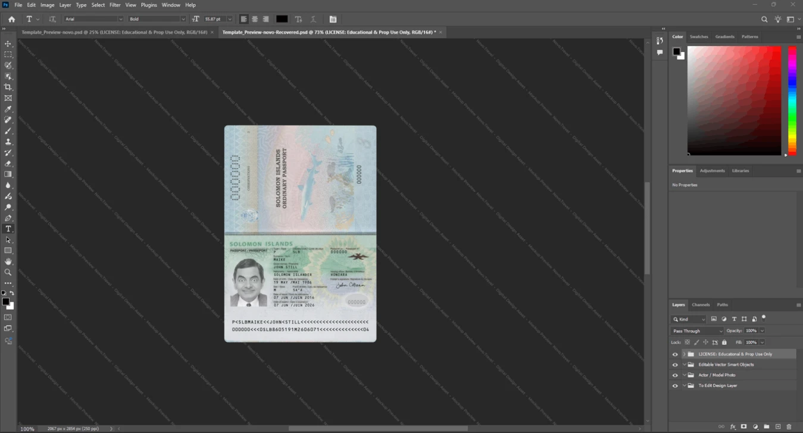The width and height of the screenshot is (803, 433).
Task: Hide the Actor / Model Photo layer group
Action: pos(675,375)
